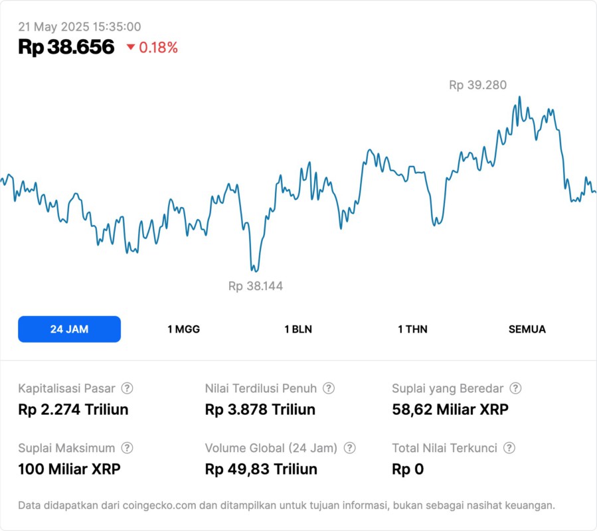Click the Rp 2.274 Triliun market cap value
597x531 pixels.
point(73,410)
